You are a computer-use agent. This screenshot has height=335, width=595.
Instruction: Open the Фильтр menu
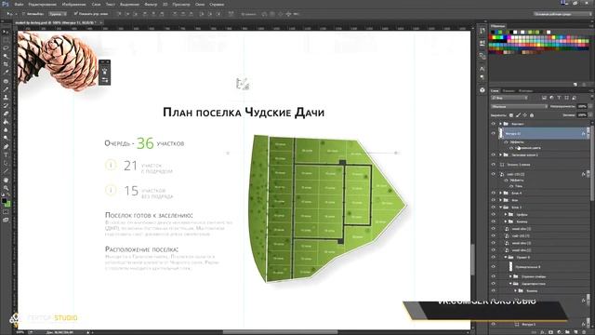click(151, 4)
